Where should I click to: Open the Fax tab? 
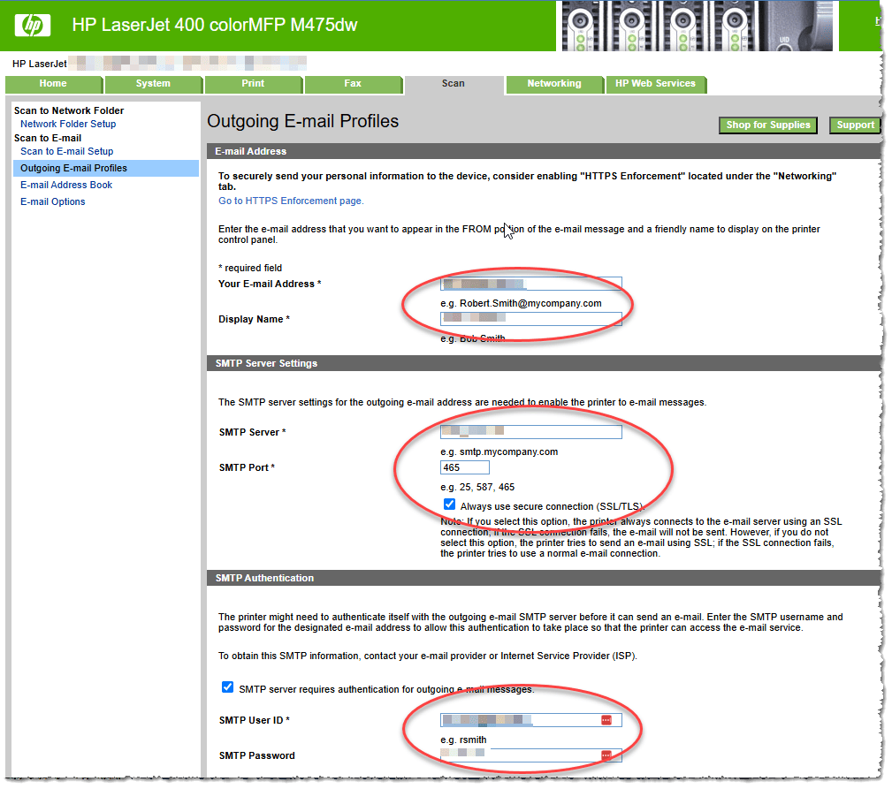click(354, 84)
